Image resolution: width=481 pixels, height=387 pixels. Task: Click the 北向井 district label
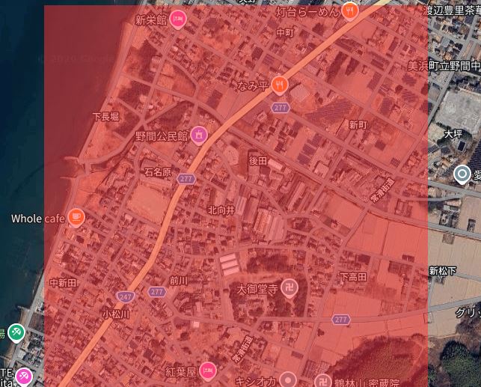221,210
